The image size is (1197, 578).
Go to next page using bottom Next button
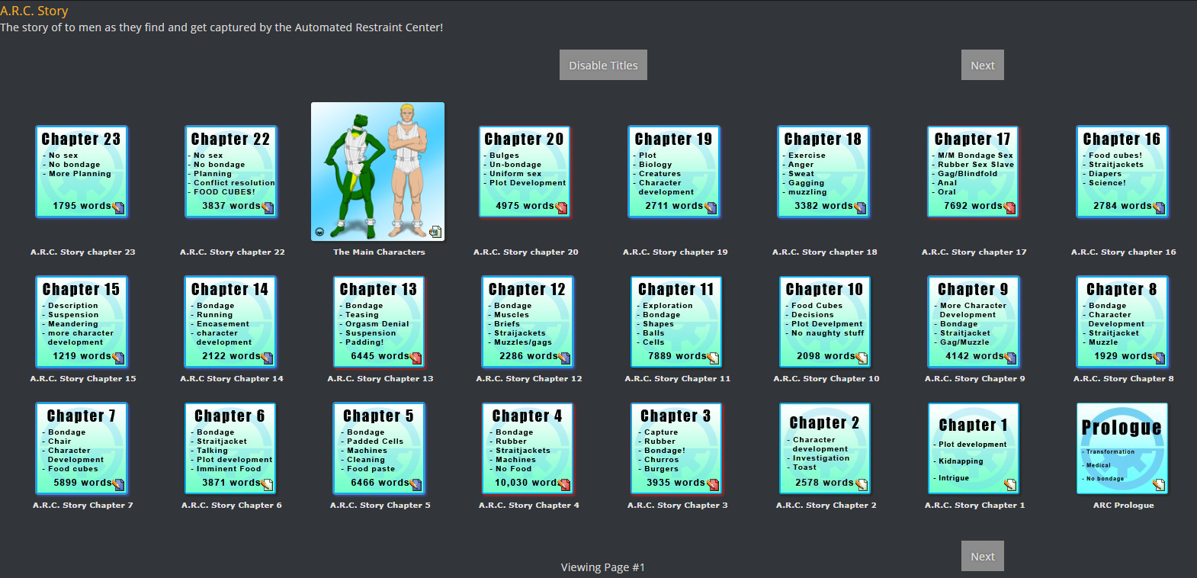[x=982, y=556]
